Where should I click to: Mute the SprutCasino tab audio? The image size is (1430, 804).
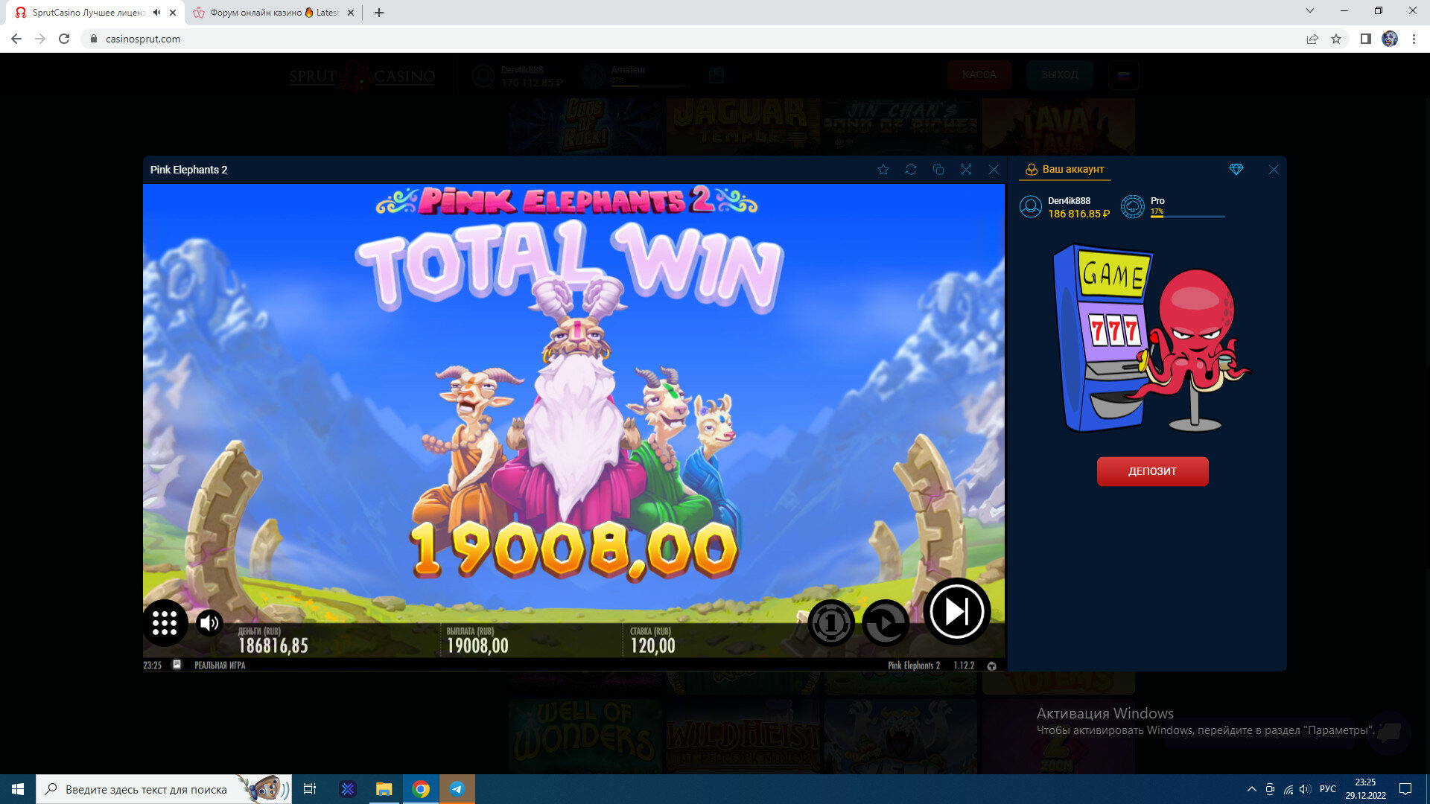[x=156, y=13]
